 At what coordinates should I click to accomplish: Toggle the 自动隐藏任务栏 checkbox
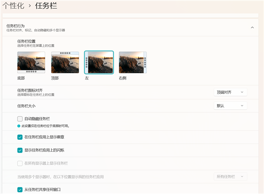(x=20, y=119)
